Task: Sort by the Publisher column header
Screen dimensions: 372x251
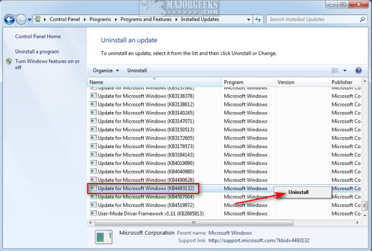Action: click(x=345, y=82)
